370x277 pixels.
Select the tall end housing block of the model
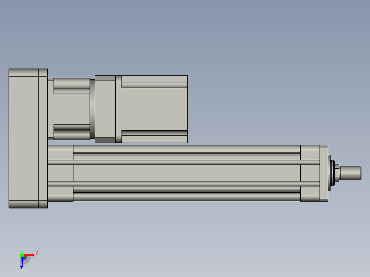click(x=28, y=138)
